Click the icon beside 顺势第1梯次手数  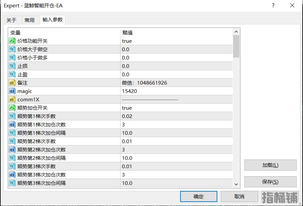point(12,116)
